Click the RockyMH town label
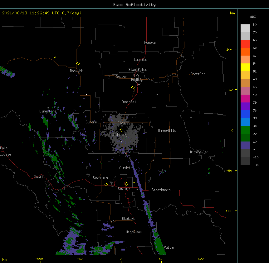 tap(76, 71)
